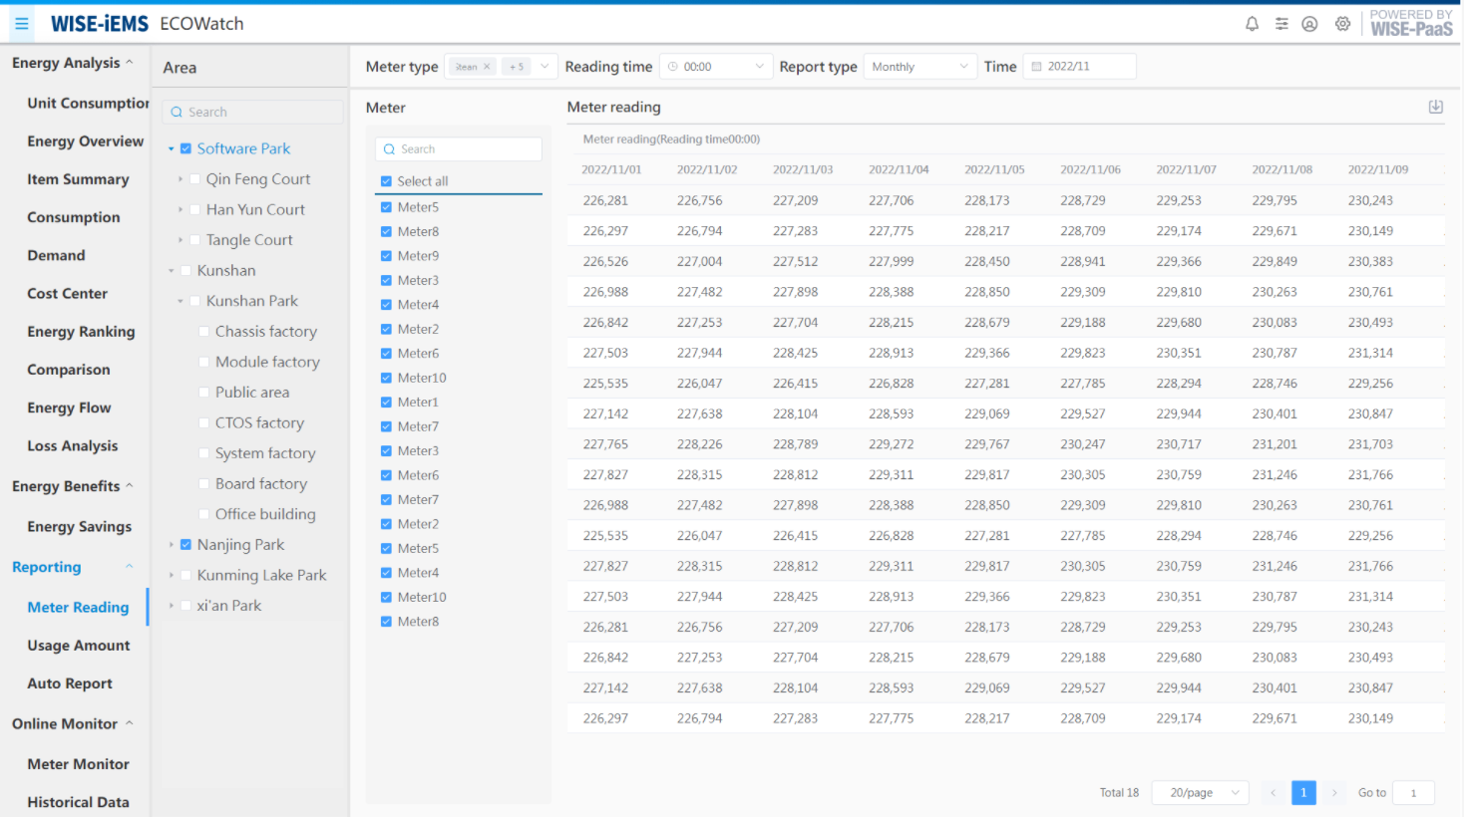Uncheck the Meter9 checkbox
Viewport: 1464px width, 817px height.
[386, 256]
